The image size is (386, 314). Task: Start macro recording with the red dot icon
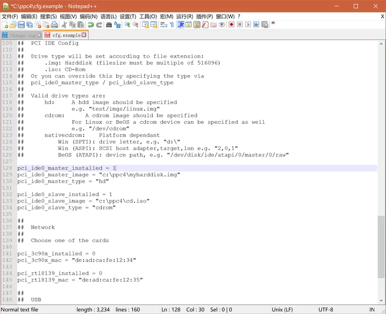click(x=232, y=25)
